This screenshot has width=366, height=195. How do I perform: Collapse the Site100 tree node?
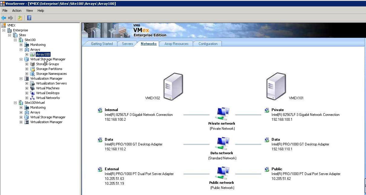15,40
